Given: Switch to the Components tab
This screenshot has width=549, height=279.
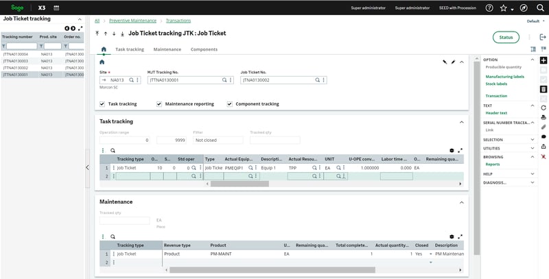Looking at the screenshot, I should click(204, 49).
